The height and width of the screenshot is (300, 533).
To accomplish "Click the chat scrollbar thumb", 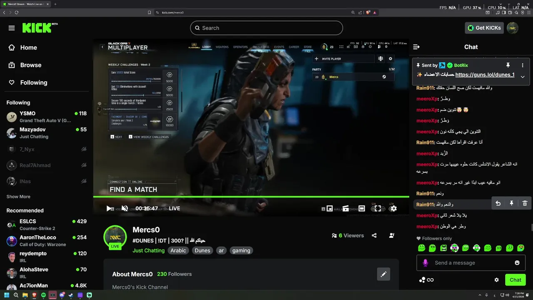I will pos(531,227).
